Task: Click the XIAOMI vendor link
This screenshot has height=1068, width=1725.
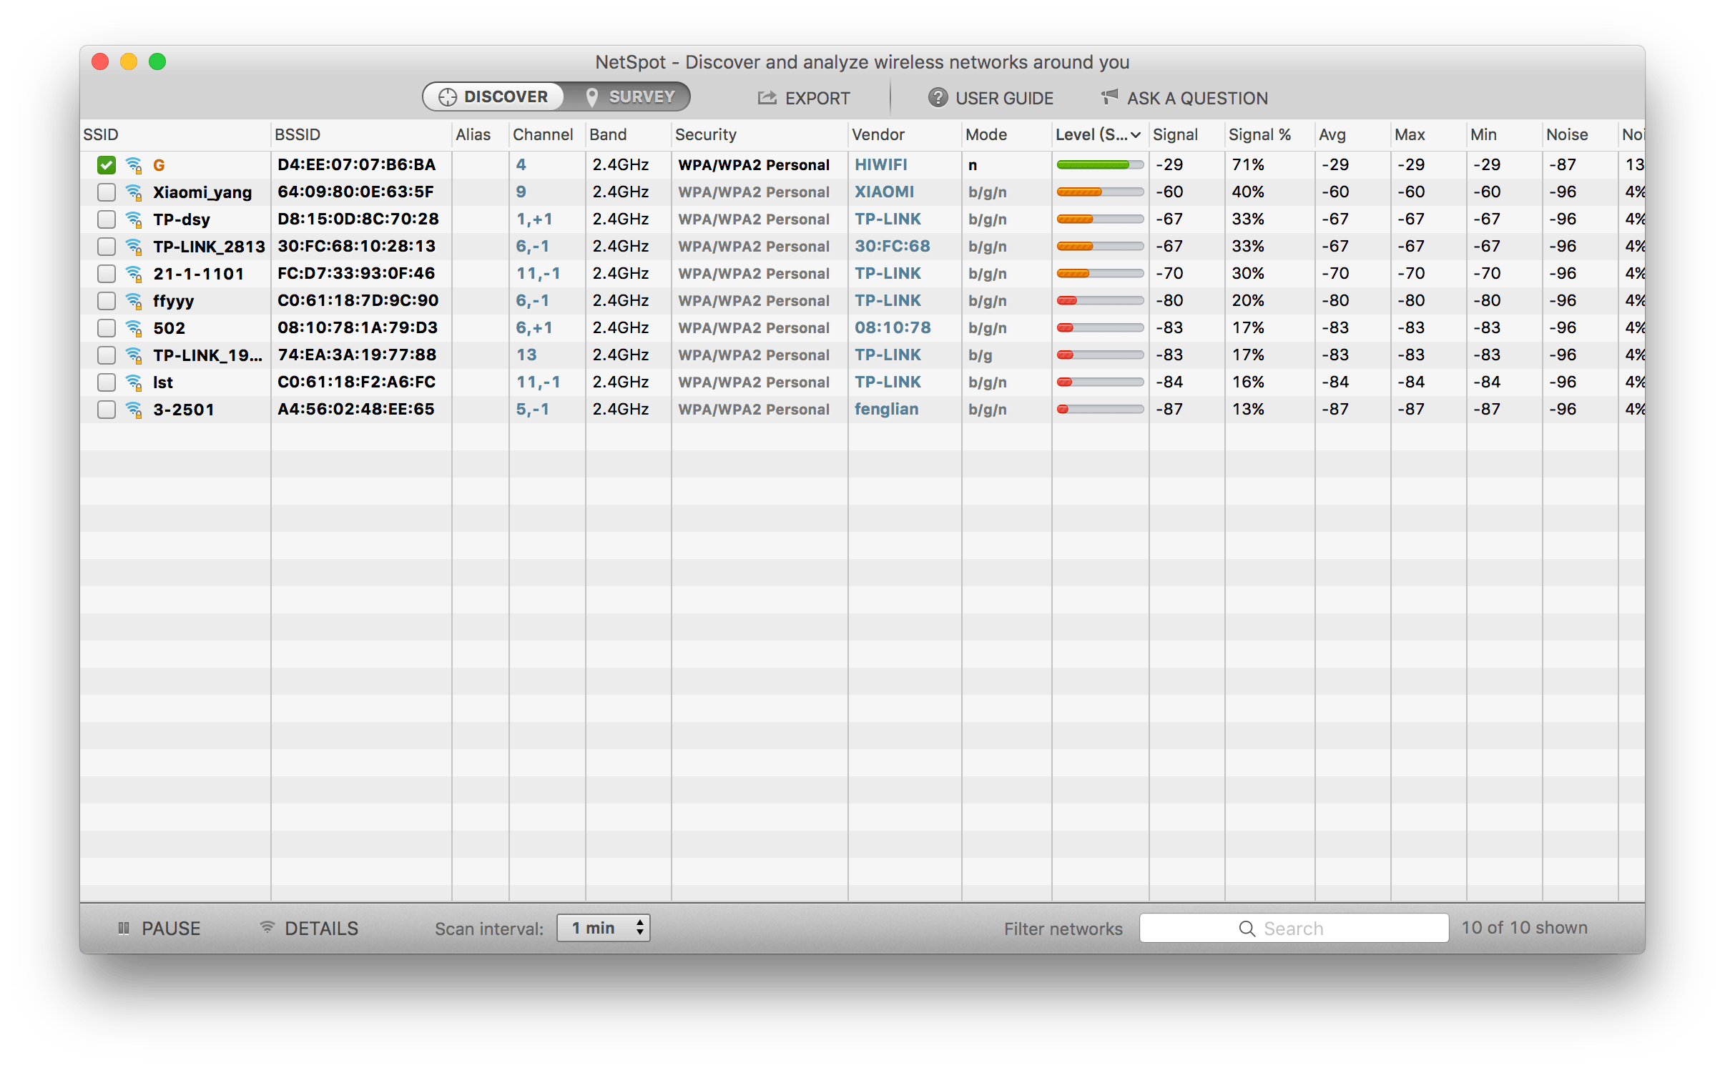Action: [x=884, y=192]
